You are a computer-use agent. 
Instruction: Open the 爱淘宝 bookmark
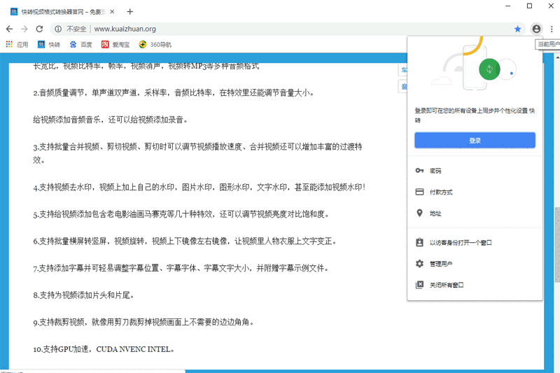tap(115, 44)
